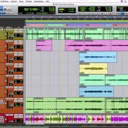This screenshot has height=128, width=128.
Task: Click the Finder screen mirroring icon in menu bar
Action: tap(125, 1)
